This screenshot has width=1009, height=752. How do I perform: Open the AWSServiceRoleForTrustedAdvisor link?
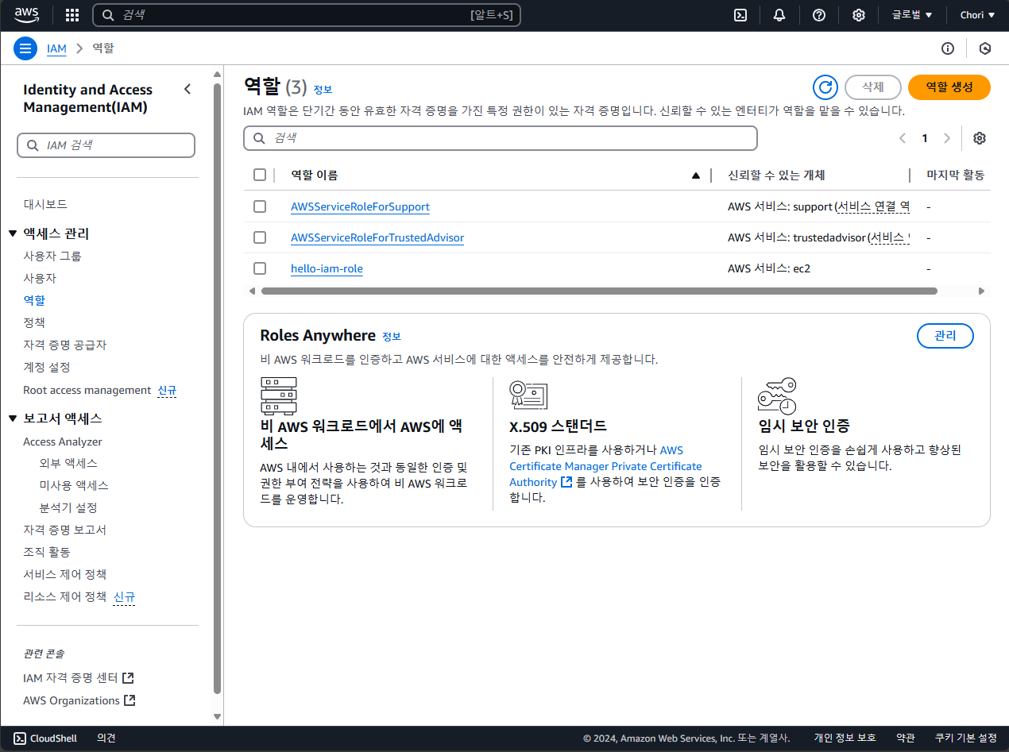tap(377, 237)
